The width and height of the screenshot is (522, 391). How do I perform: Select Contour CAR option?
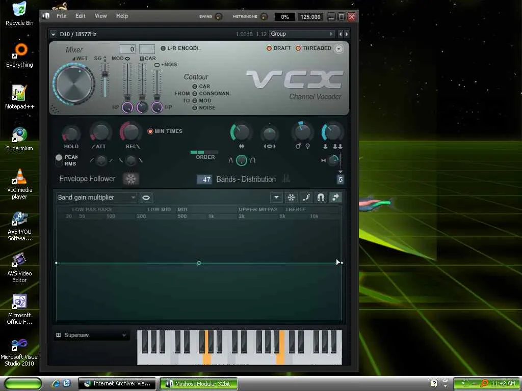(x=201, y=87)
